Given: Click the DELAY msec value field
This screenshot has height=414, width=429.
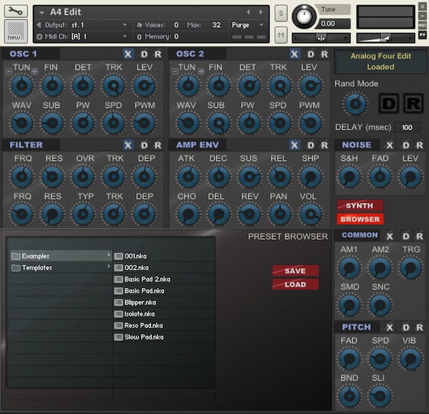Looking at the screenshot, I should (407, 127).
